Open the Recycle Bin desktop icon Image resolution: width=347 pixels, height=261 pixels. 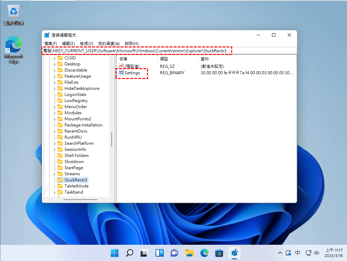pyautogui.click(x=14, y=15)
